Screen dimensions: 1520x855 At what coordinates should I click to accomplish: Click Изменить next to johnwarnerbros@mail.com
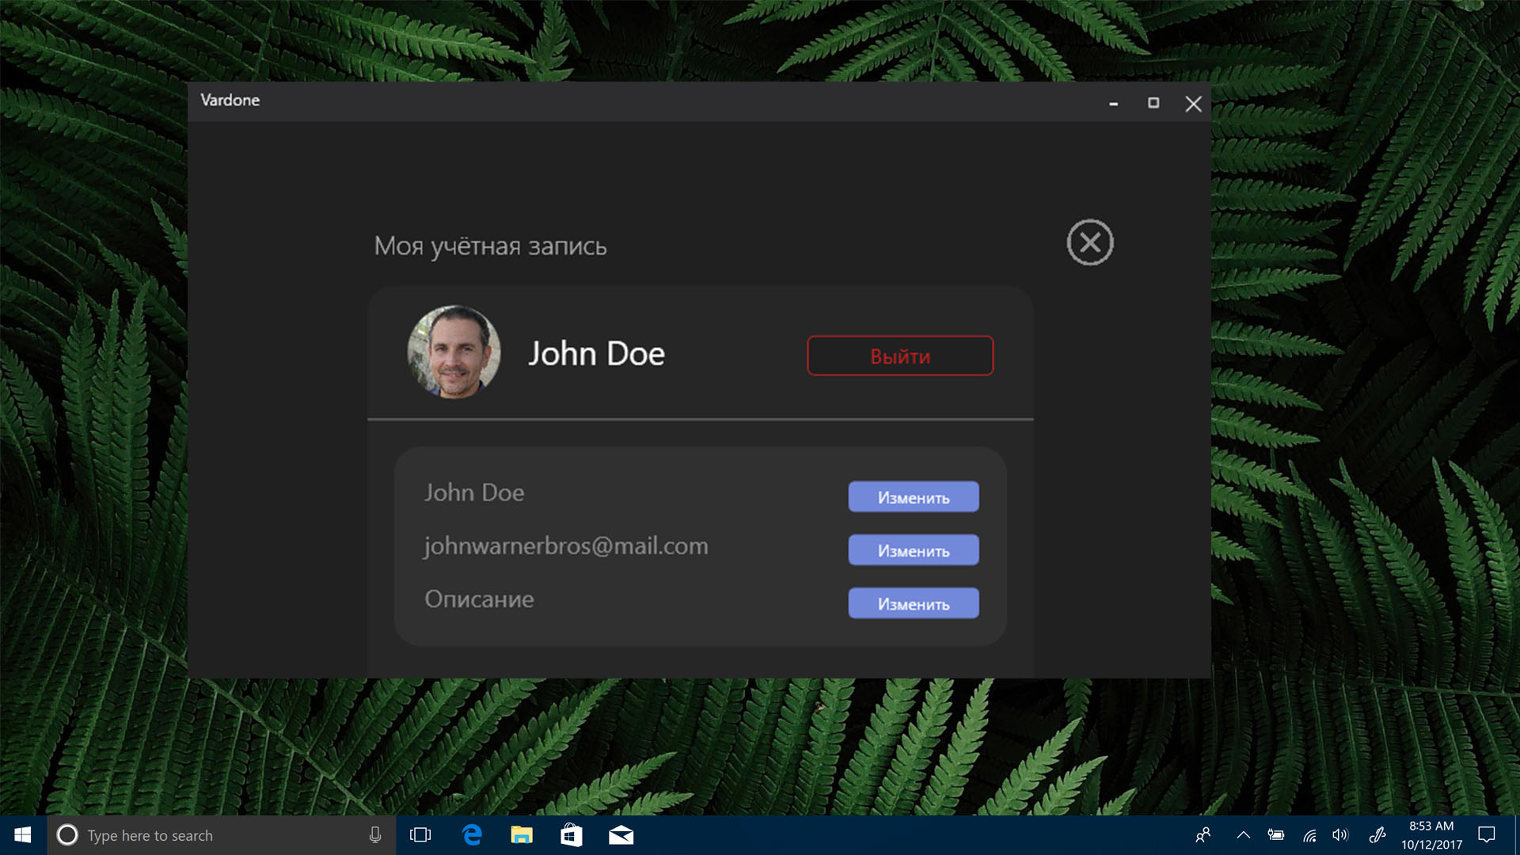pyautogui.click(x=914, y=550)
